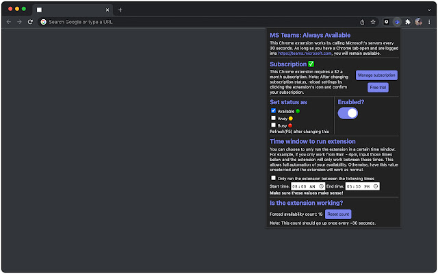438x274 pixels.
Task: Reload the page with the refresh icon
Action: pyautogui.click(x=30, y=22)
